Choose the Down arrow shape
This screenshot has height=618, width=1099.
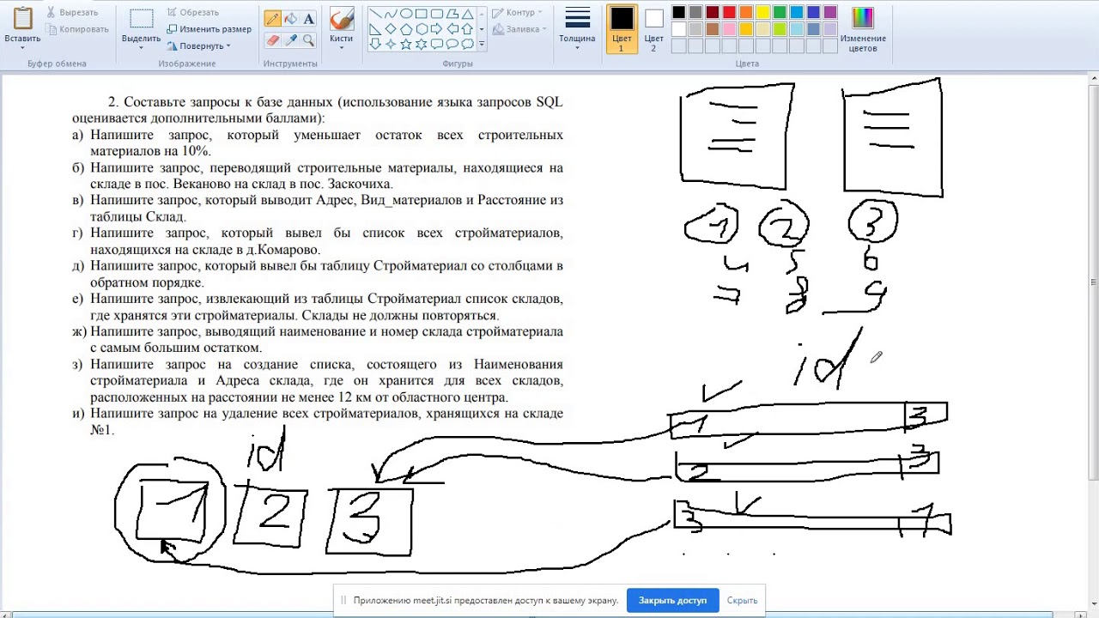click(375, 44)
